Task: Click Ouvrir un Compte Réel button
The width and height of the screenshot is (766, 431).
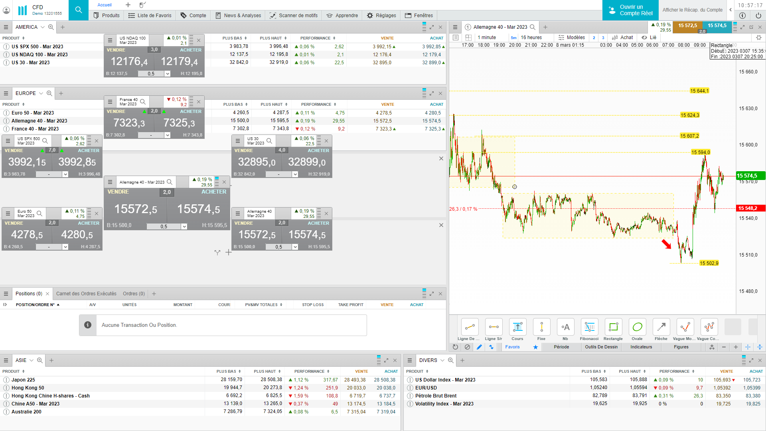Action: point(630,10)
